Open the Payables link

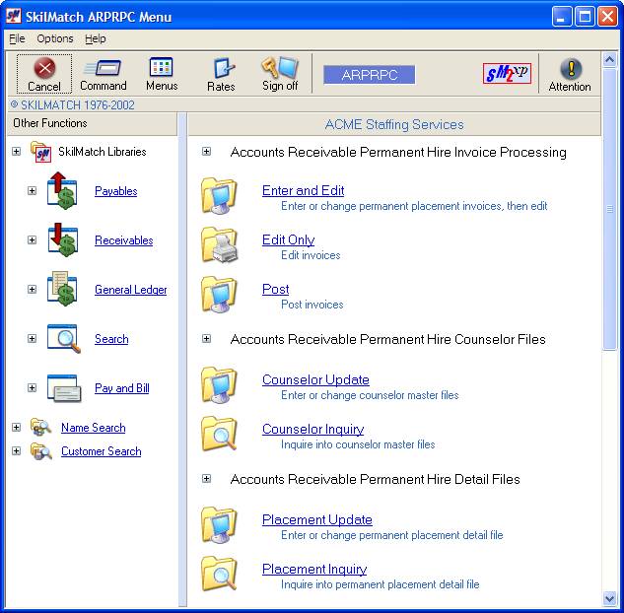(115, 191)
